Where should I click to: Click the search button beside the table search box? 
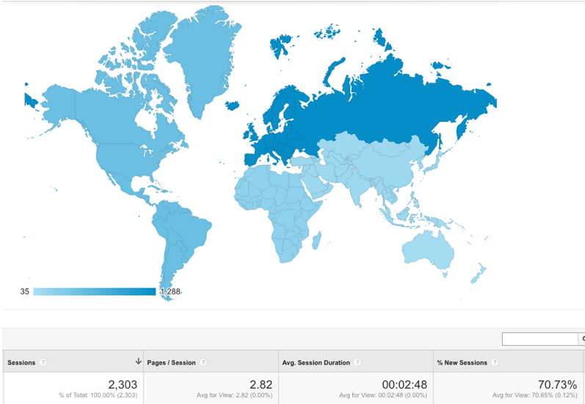pyautogui.click(x=582, y=339)
